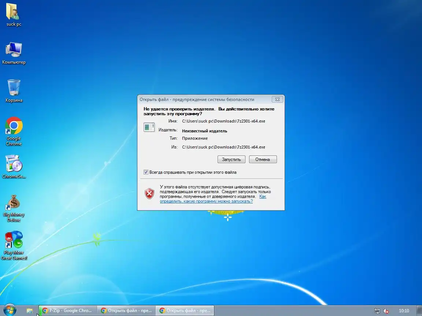Select the Корзина recycle bin icon
422x316 pixels.
click(14, 91)
